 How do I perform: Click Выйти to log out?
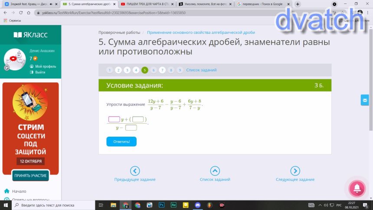pos(40,72)
